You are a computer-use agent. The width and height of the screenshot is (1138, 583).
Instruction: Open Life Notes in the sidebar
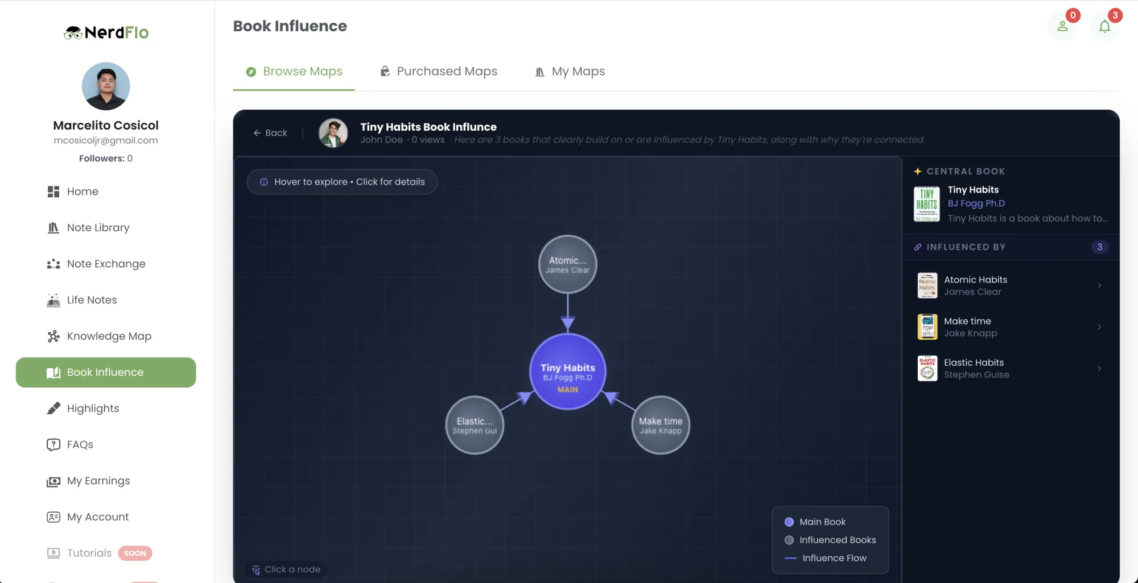tap(106, 300)
